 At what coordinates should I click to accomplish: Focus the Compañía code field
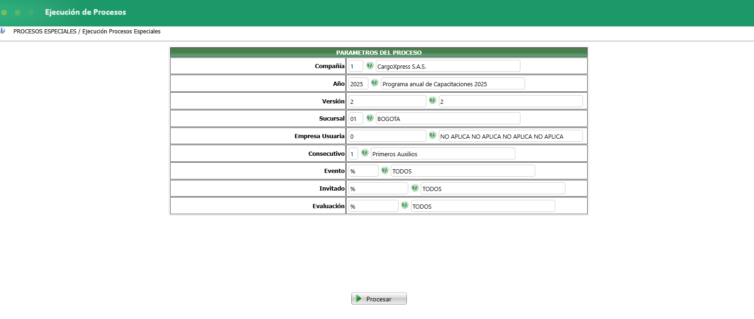point(356,66)
